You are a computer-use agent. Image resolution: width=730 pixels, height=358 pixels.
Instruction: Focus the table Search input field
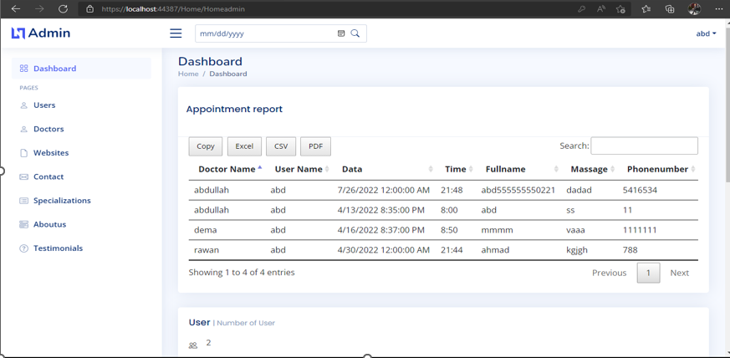[x=644, y=146]
